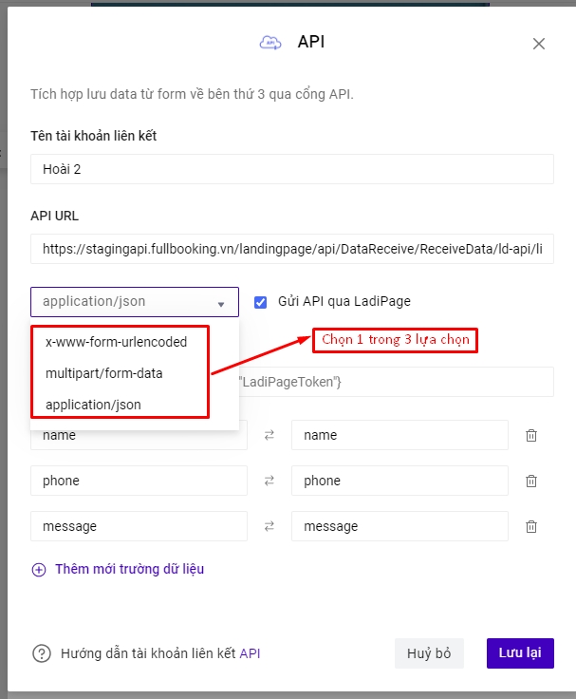The image size is (576, 699).
Task: Click the Tên tài khoản liên kết field
Action: [x=291, y=169]
